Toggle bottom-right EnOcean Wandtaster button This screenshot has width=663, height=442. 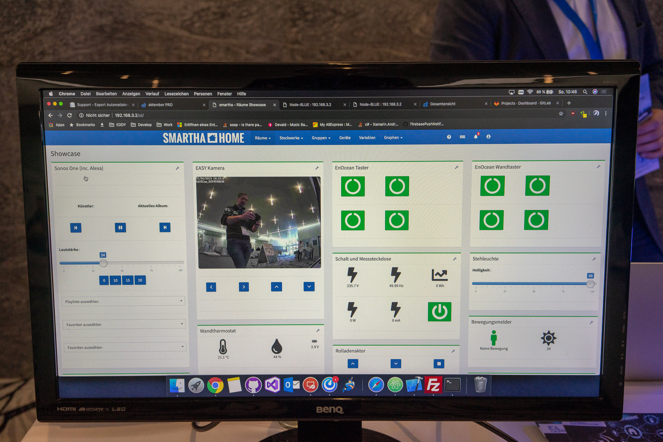[536, 220]
